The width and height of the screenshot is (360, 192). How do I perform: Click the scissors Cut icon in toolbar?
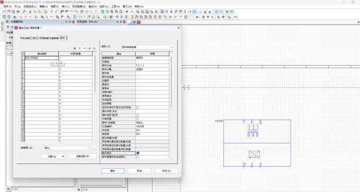(x=30, y=12)
